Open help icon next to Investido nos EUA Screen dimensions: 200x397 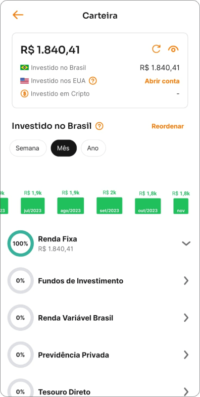[x=93, y=81]
